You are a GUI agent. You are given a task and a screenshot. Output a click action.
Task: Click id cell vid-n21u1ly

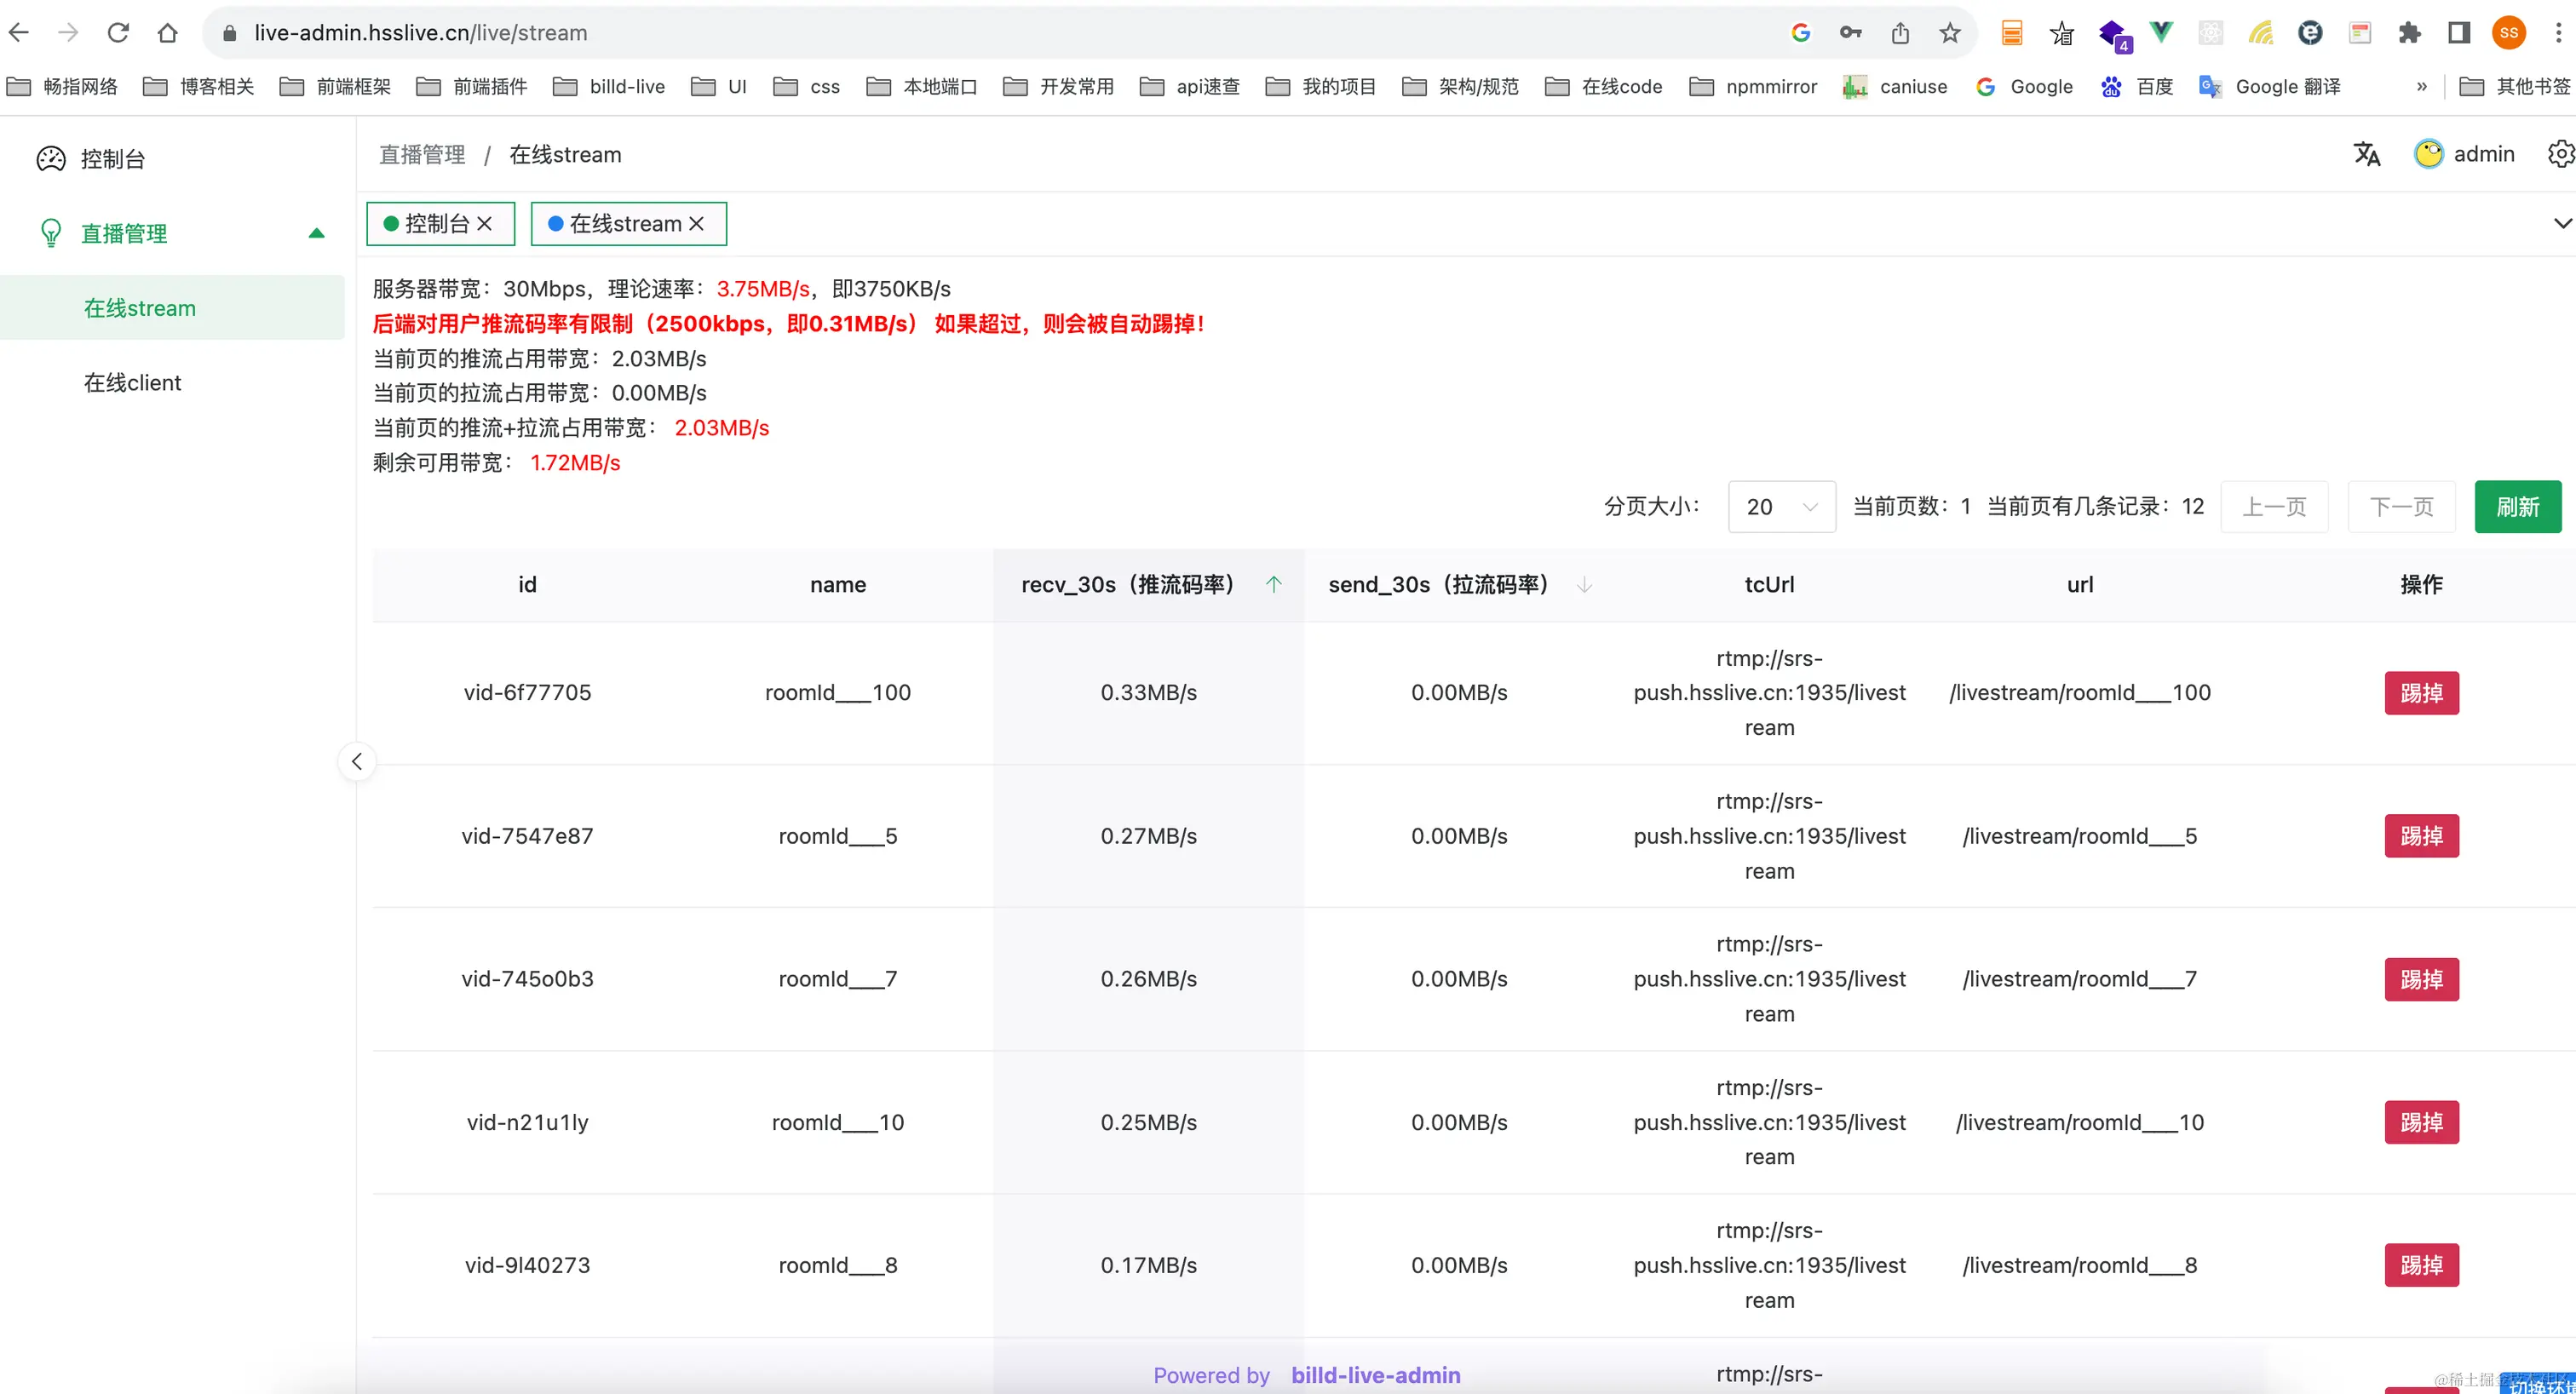[527, 1123]
